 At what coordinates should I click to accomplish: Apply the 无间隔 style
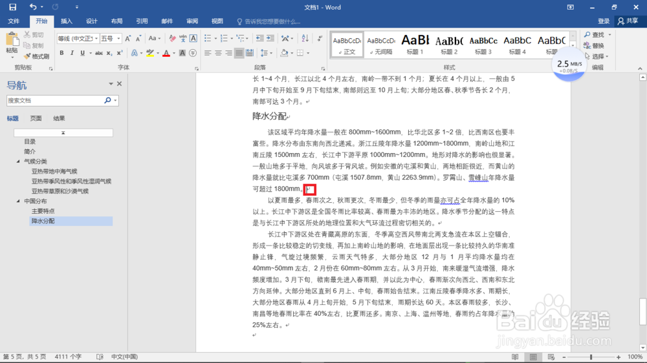(x=381, y=45)
